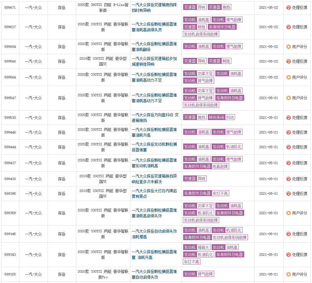Open complaint 一汽大众探岳方向盘抖动 变速箱拖挡
This screenshot has height=283, width=312.
click(155, 118)
